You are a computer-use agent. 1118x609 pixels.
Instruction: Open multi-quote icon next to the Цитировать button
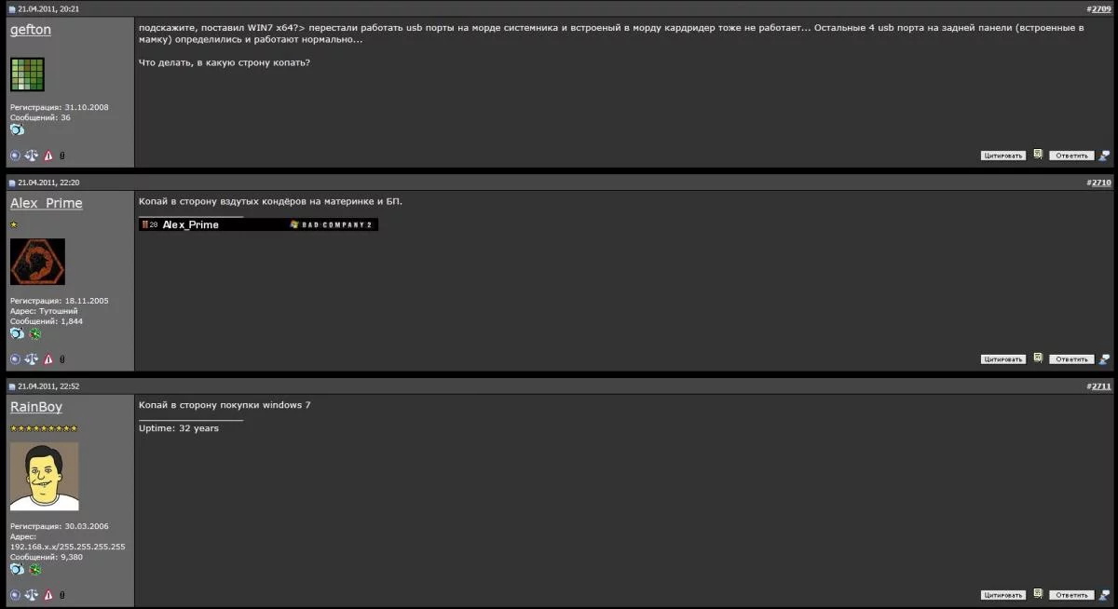coord(1038,155)
